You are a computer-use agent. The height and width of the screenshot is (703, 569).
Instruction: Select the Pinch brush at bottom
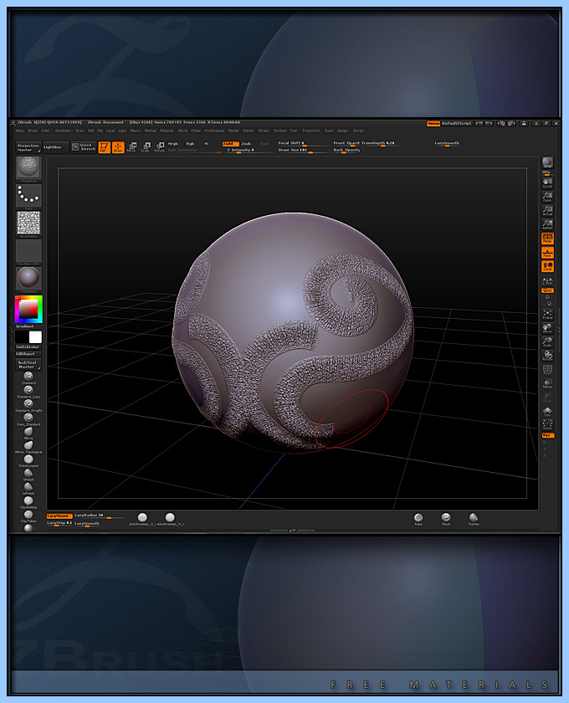(x=446, y=518)
